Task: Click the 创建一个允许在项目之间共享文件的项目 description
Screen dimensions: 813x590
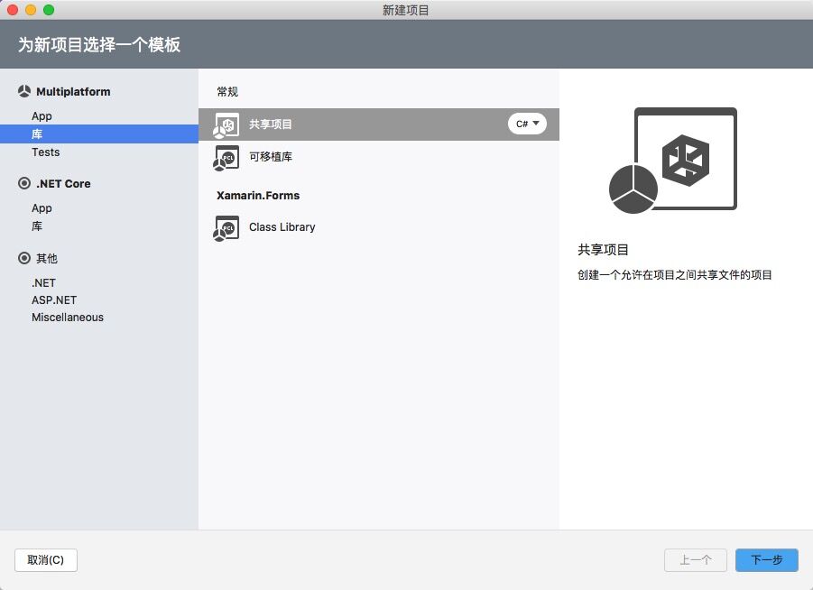Action: 675,275
